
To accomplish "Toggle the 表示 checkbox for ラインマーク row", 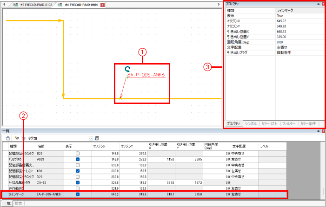I will click(x=78, y=194).
